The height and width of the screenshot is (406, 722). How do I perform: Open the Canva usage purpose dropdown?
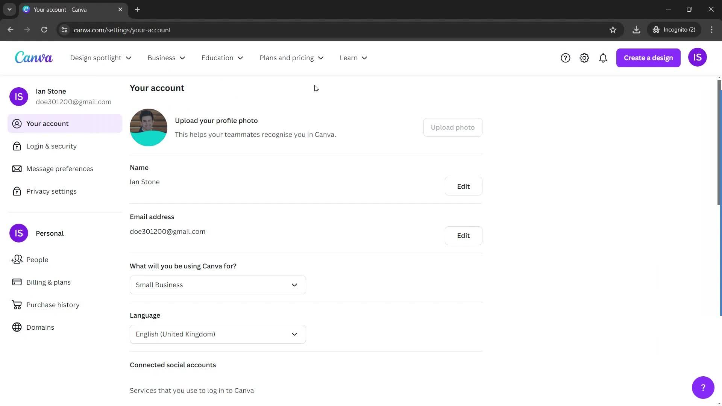217,285
